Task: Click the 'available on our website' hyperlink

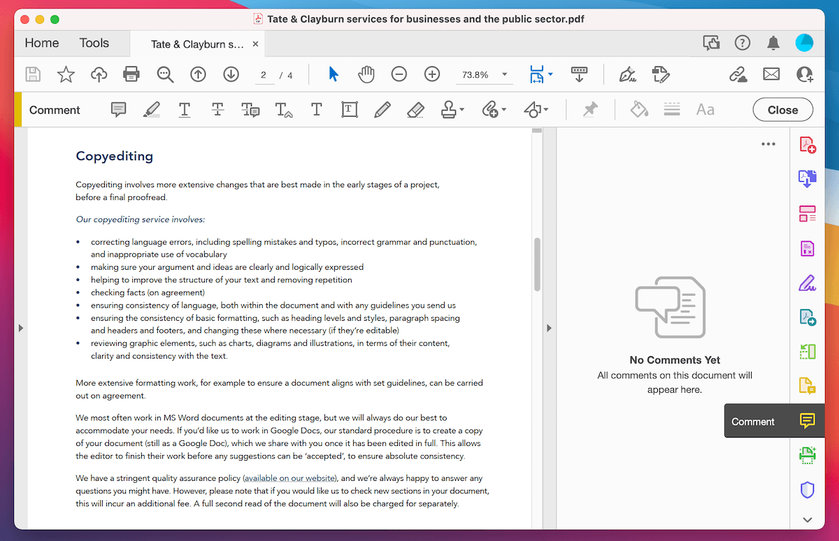Action: pos(289,478)
